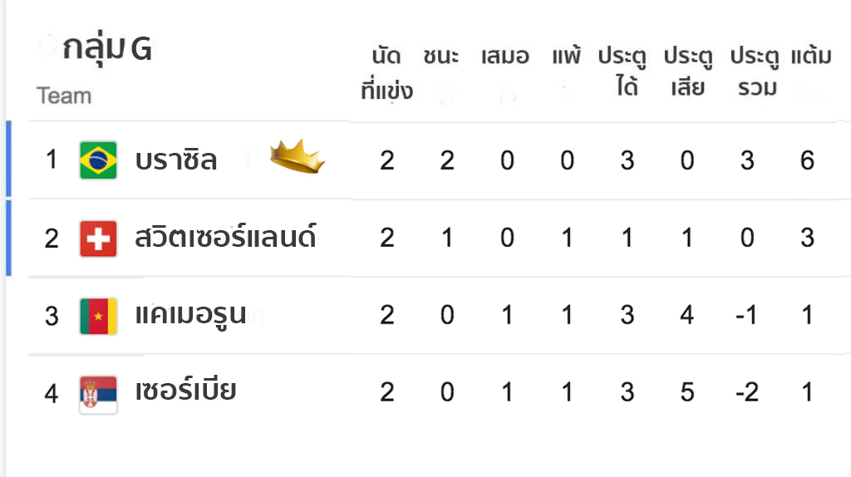
Task: Click the Switzerland flag icon
Action: (98, 238)
